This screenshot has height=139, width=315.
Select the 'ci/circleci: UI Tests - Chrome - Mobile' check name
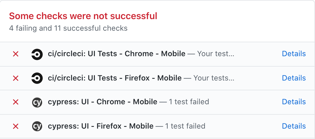116,54
